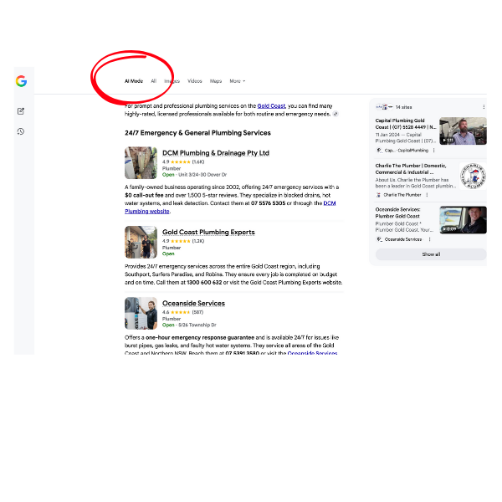Click phone number 07 5576 5305
Image resolution: width=502 pixels, height=502 pixels.
point(268,203)
